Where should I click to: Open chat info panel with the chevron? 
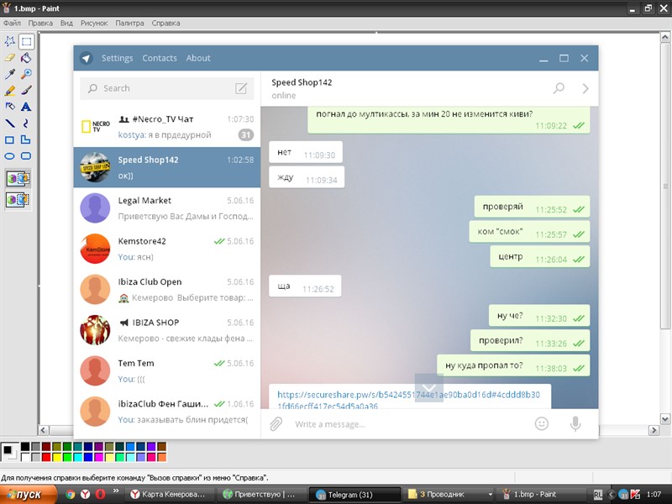coord(585,88)
